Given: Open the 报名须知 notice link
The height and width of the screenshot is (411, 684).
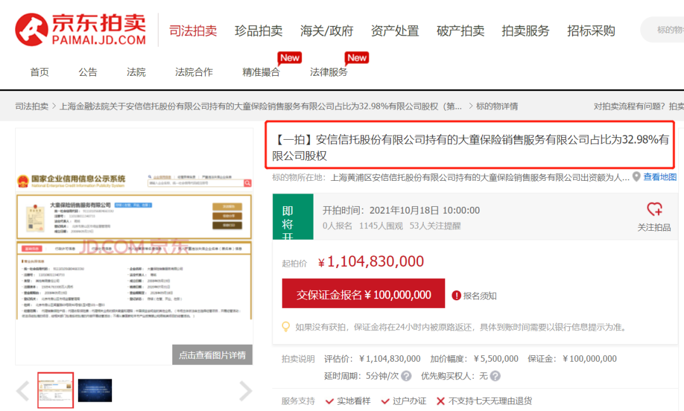Looking at the screenshot, I should click(x=480, y=296).
